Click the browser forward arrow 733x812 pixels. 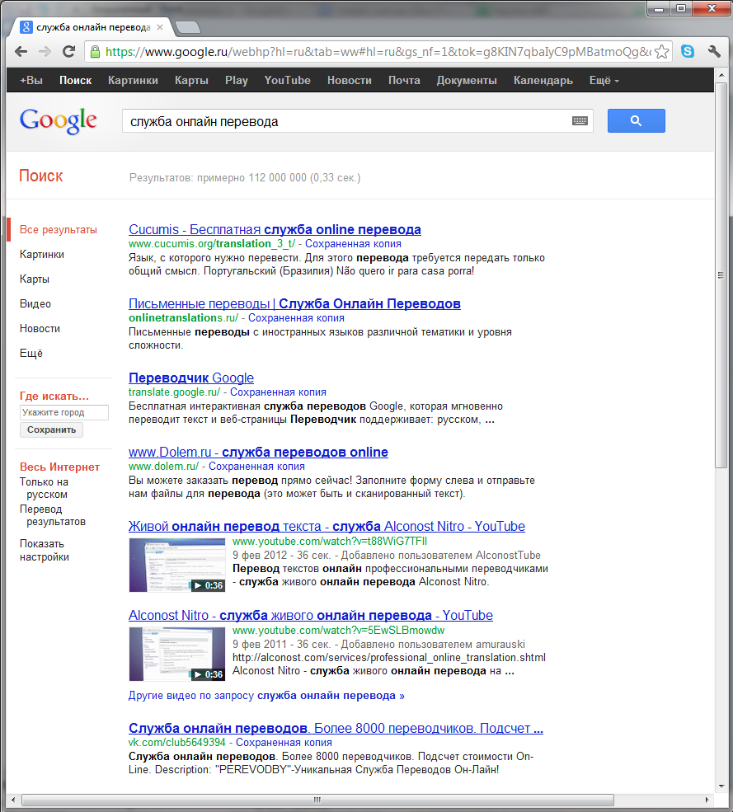(x=45, y=52)
